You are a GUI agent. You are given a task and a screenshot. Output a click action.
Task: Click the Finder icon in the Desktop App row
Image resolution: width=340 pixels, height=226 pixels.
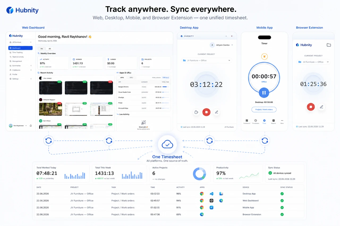[221, 194]
